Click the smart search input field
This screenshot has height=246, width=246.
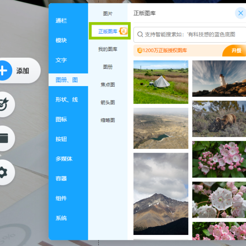[190, 34]
